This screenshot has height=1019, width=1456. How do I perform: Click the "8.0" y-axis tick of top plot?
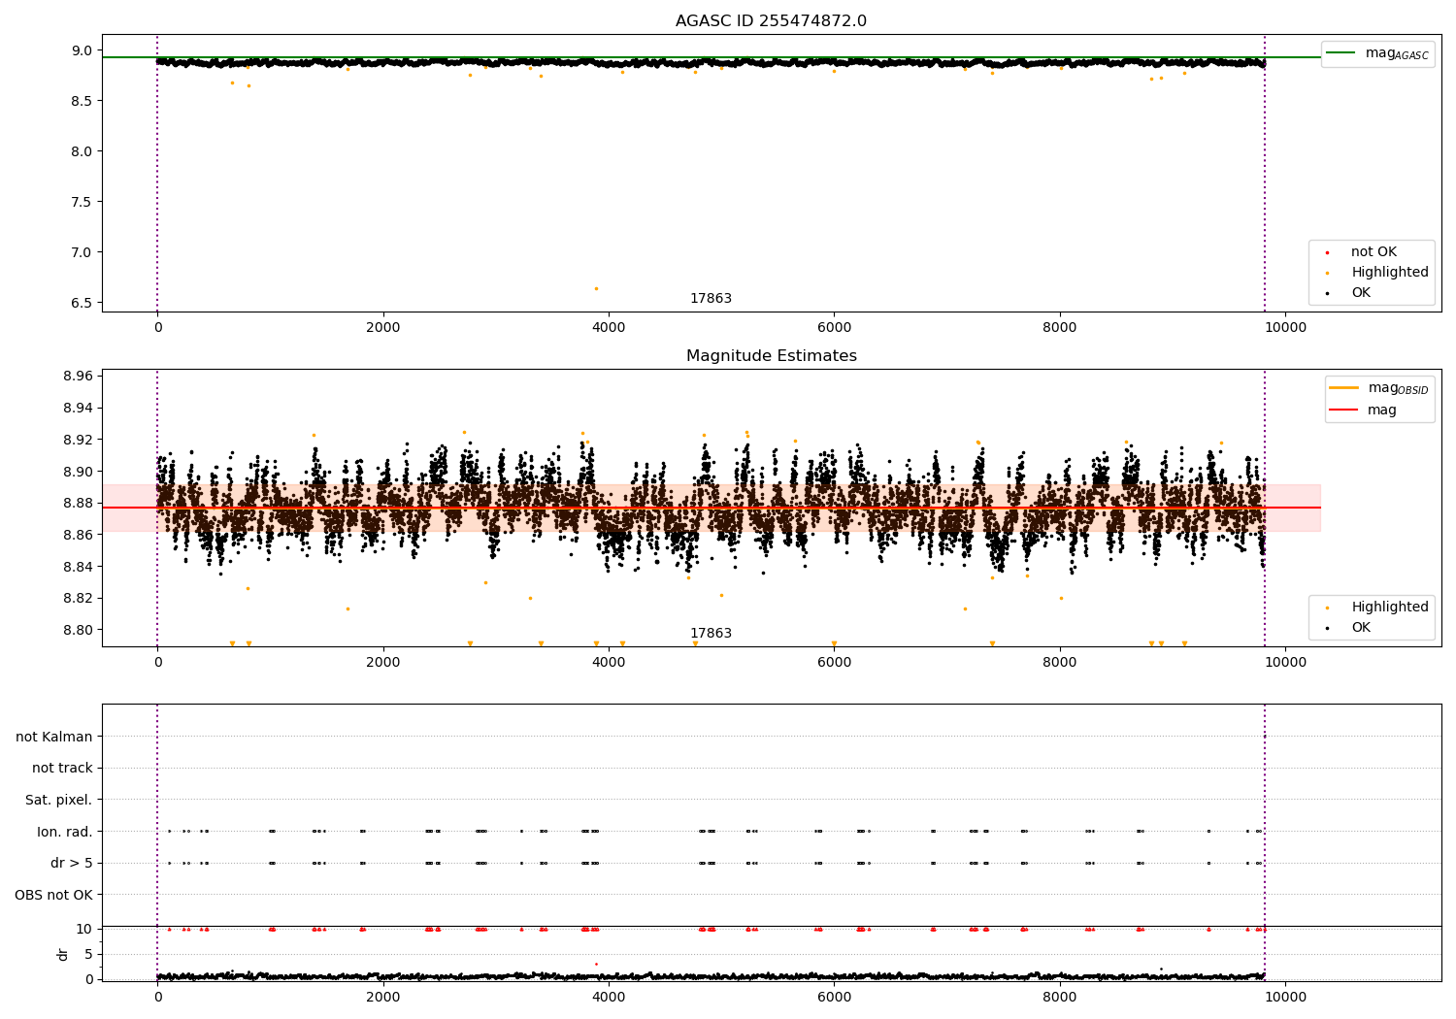click(82, 151)
